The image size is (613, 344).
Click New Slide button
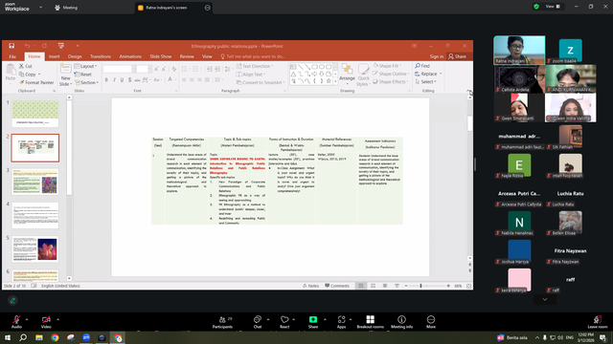pos(65,75)
